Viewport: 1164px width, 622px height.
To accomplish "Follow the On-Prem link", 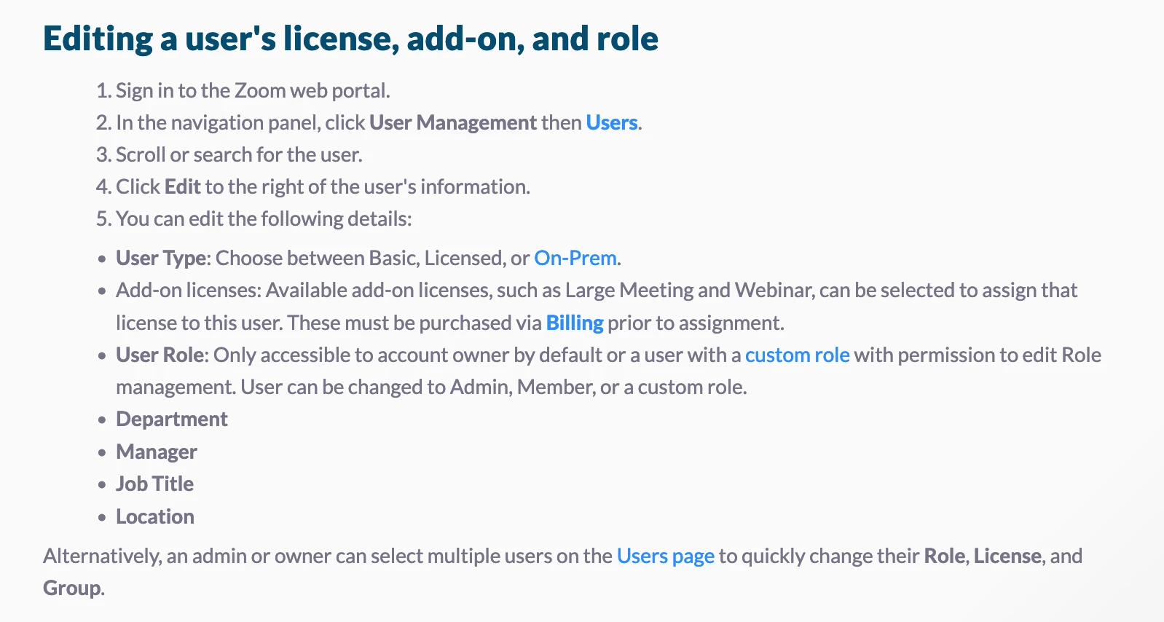I will (575, 258).
